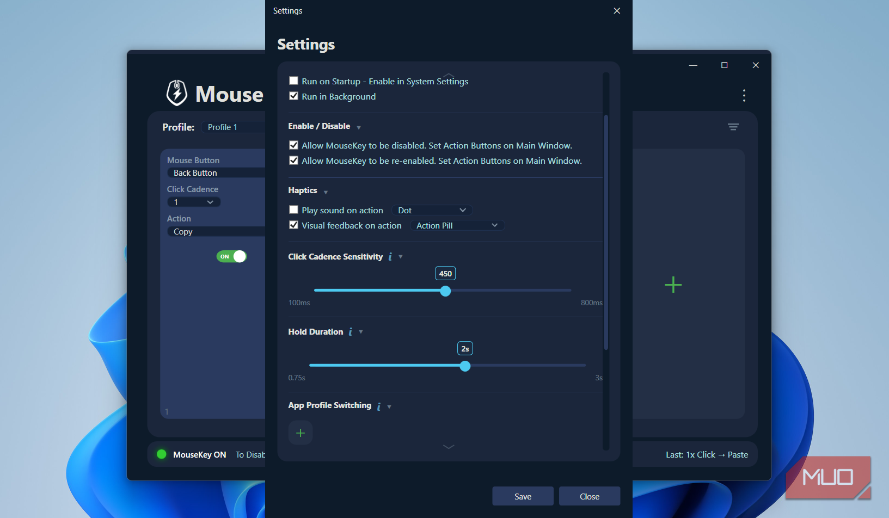This screenshot has width=889, height=518.
Task: Collapse the Haptics section arrow
Action: point(326,192)
